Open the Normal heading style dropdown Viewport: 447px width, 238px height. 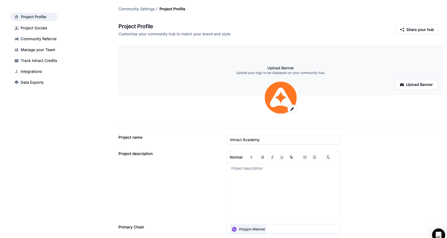coord(241,157)
